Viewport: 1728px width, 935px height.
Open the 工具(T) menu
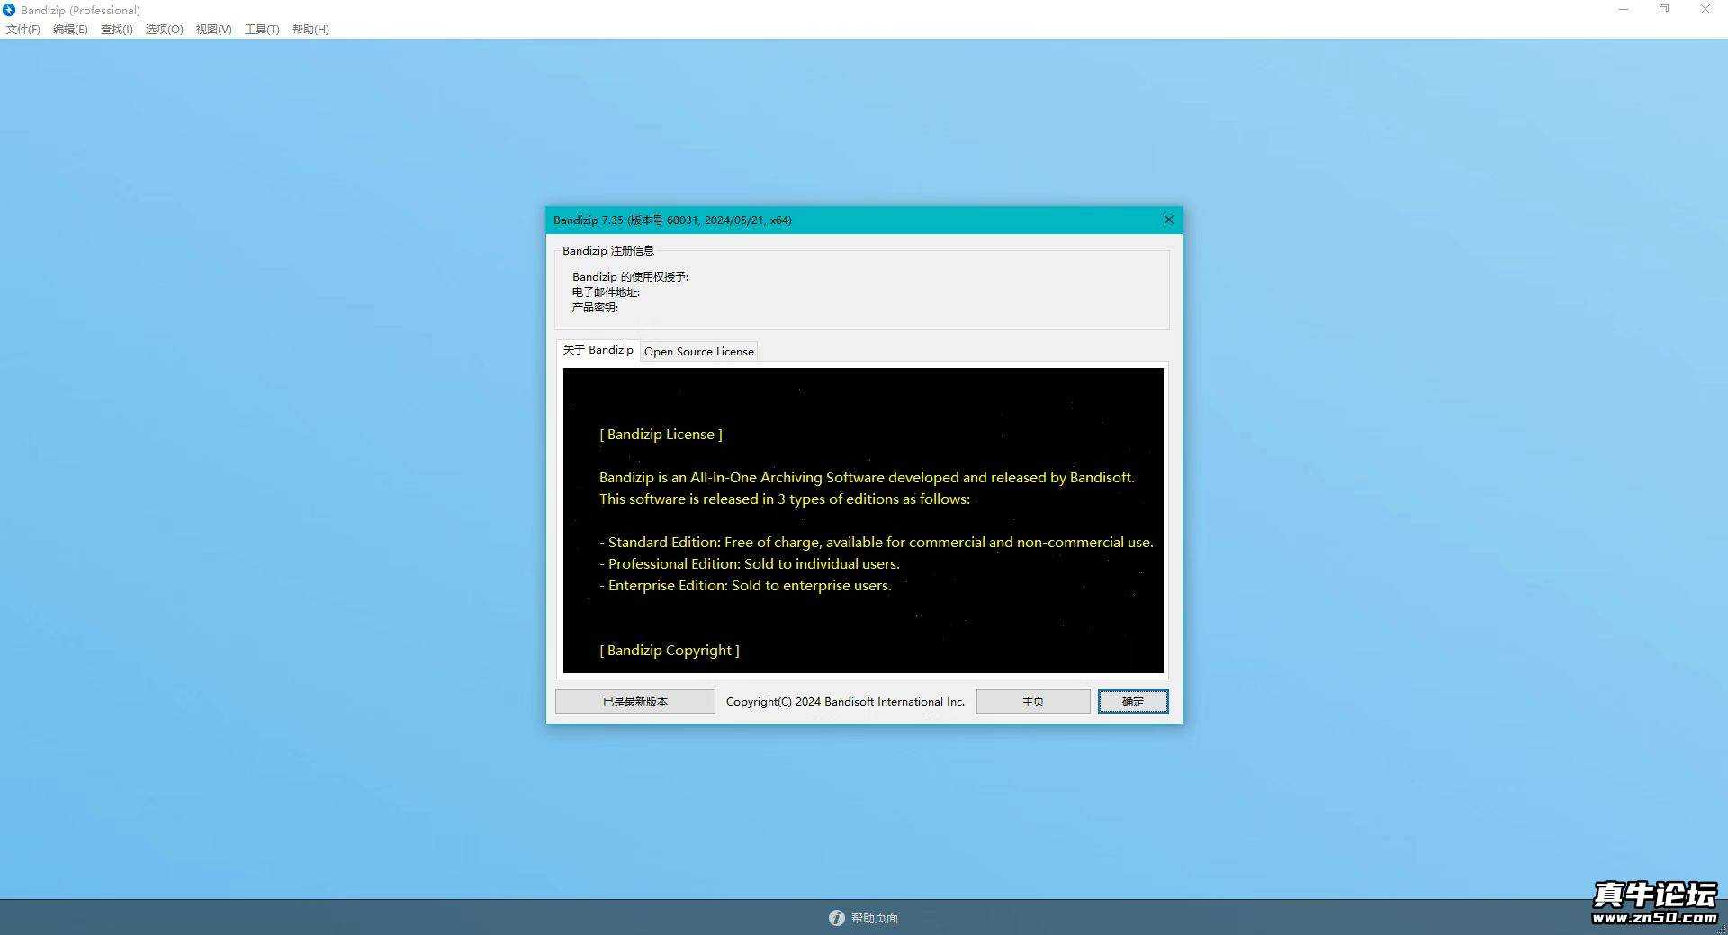(262, 29)
